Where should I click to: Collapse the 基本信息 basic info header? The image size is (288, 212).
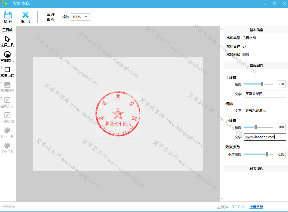pos(256,30)
